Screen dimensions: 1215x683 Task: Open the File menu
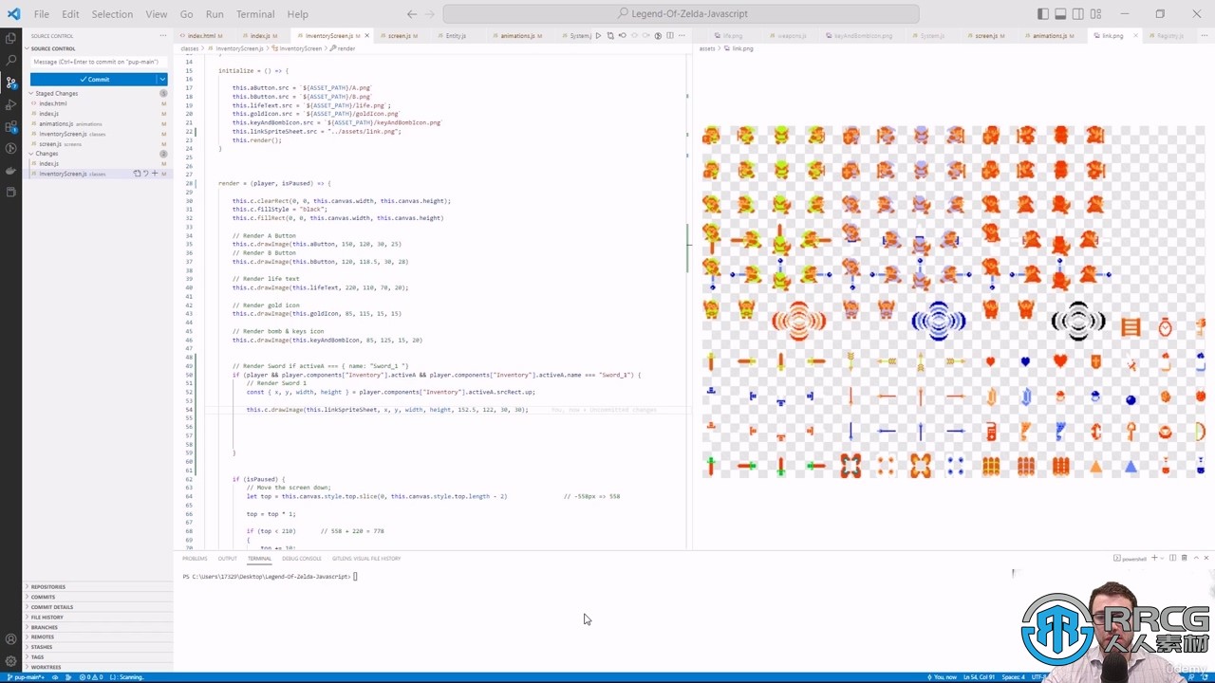42,14
